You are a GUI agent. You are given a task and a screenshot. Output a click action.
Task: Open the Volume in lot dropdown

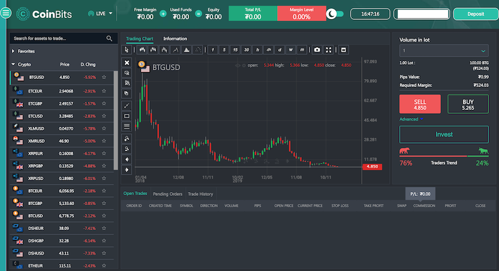coord(443,51)
